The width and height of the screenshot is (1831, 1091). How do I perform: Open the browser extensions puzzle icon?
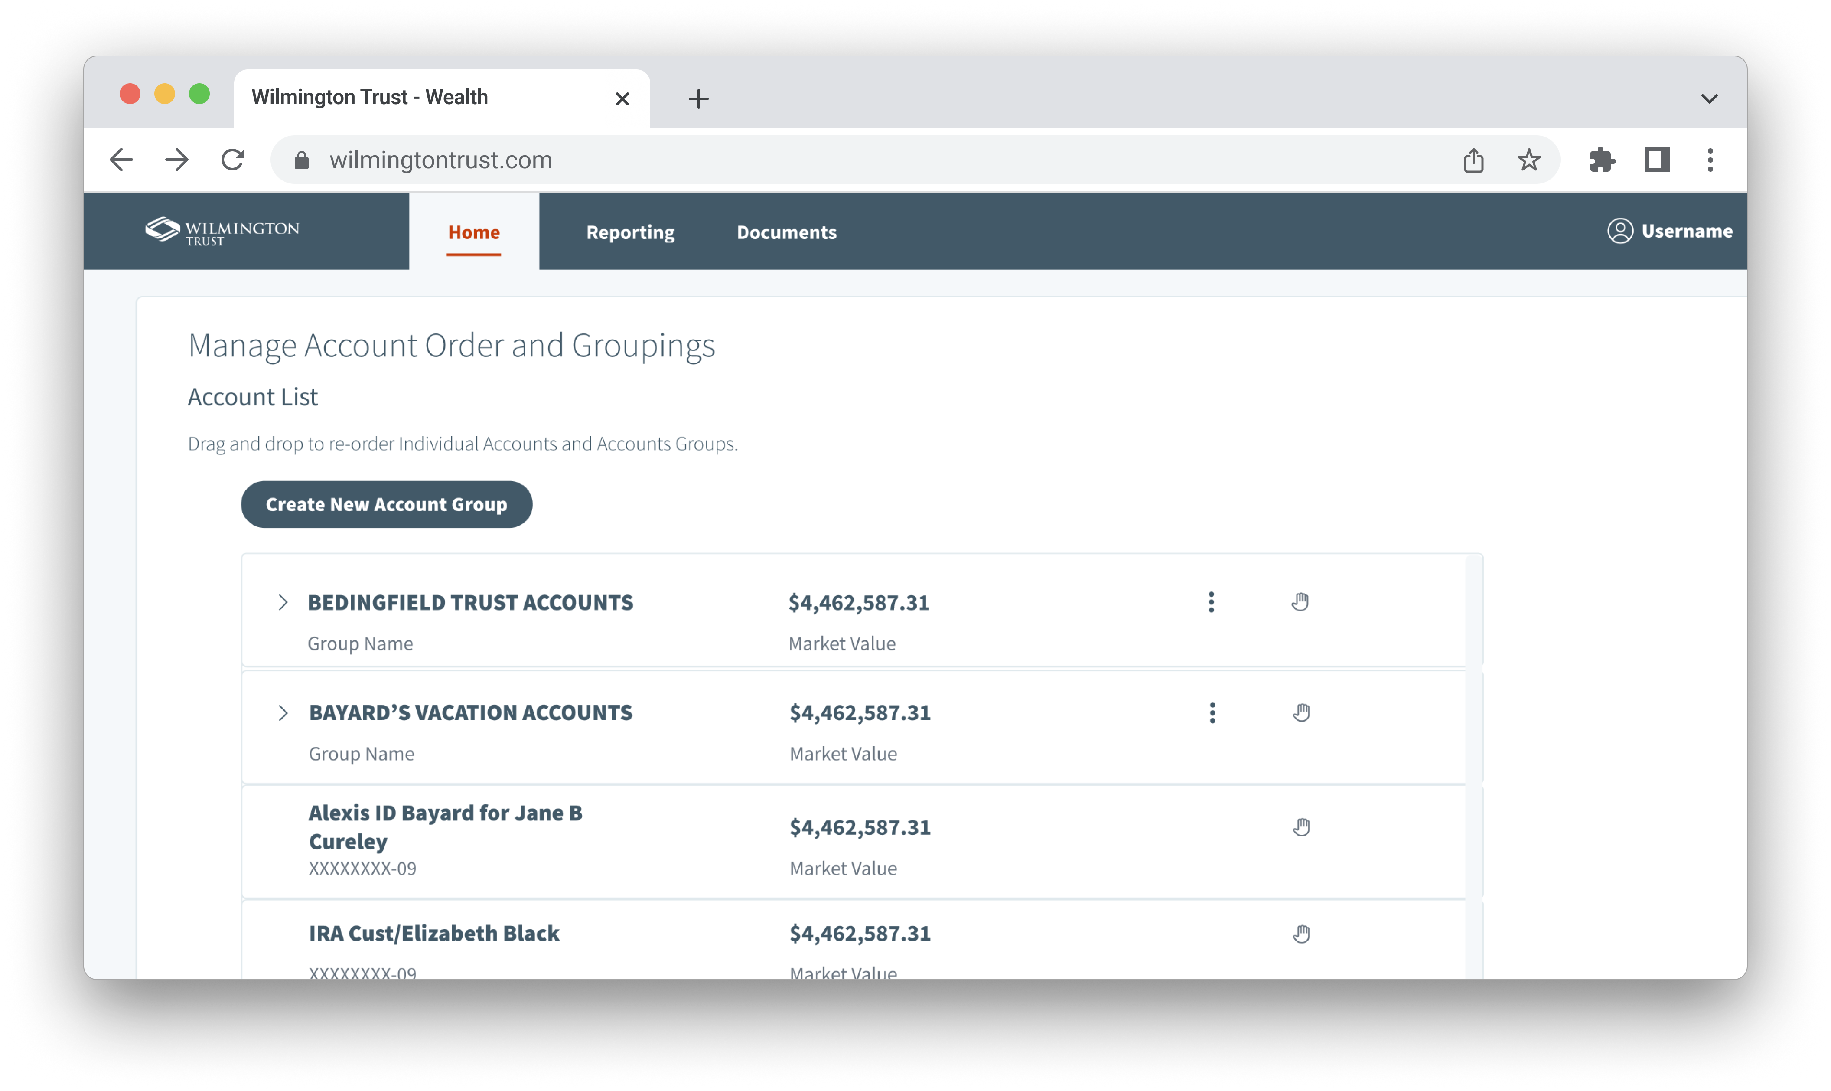tap(1602, 160)
